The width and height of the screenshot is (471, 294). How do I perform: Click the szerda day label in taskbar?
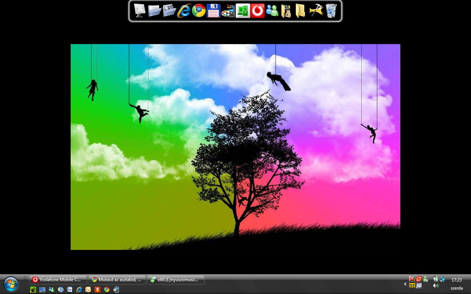457,288
